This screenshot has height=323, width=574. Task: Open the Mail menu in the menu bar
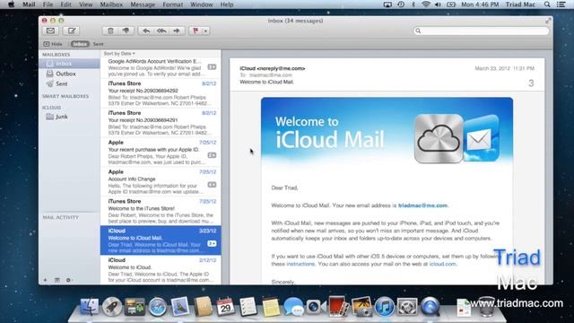tap(29, 4)
